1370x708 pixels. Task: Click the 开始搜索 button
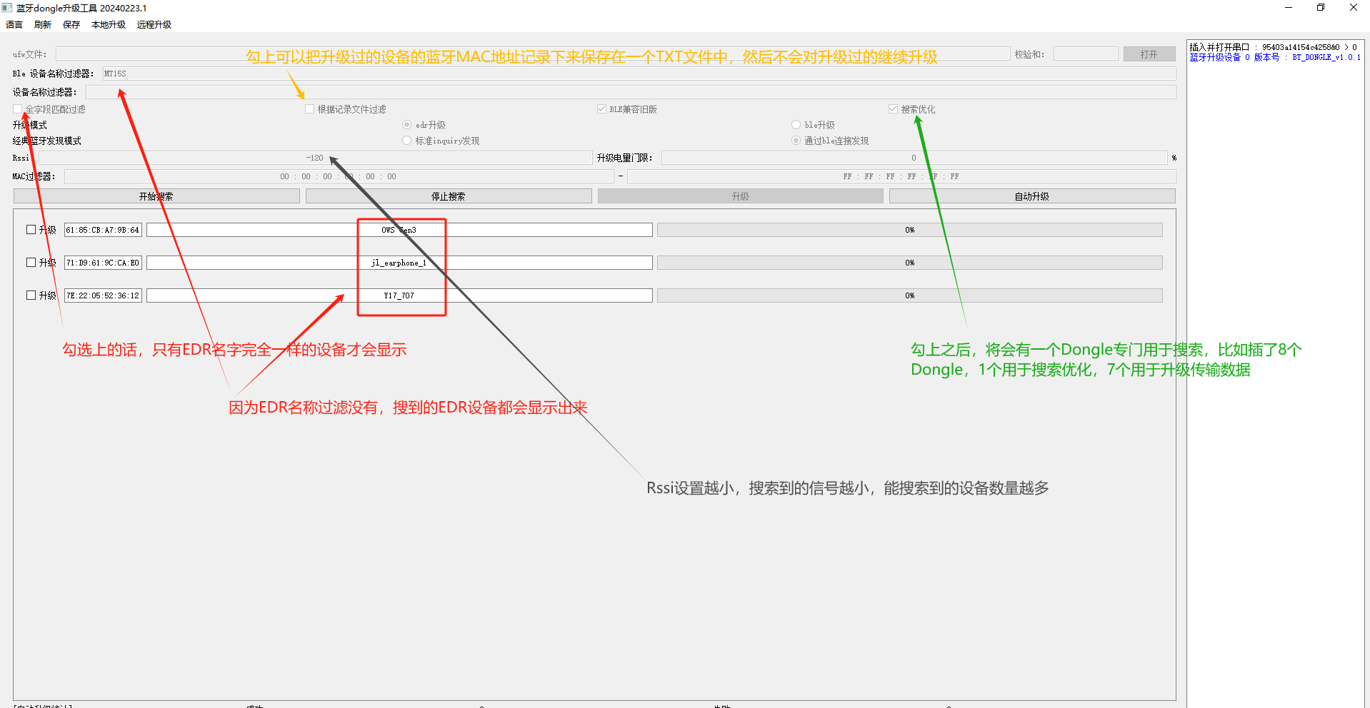[x=156, y=196]
